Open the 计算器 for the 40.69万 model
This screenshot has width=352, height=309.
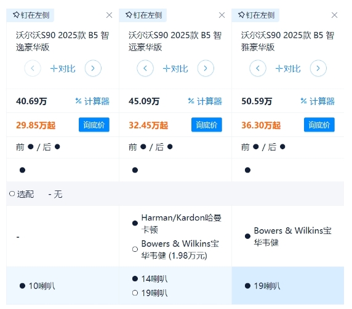pos(92,101)
